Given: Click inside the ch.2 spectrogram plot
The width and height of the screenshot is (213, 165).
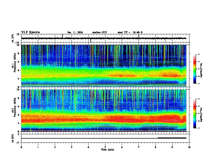Looking at the screenshot, I should [104, 111].
